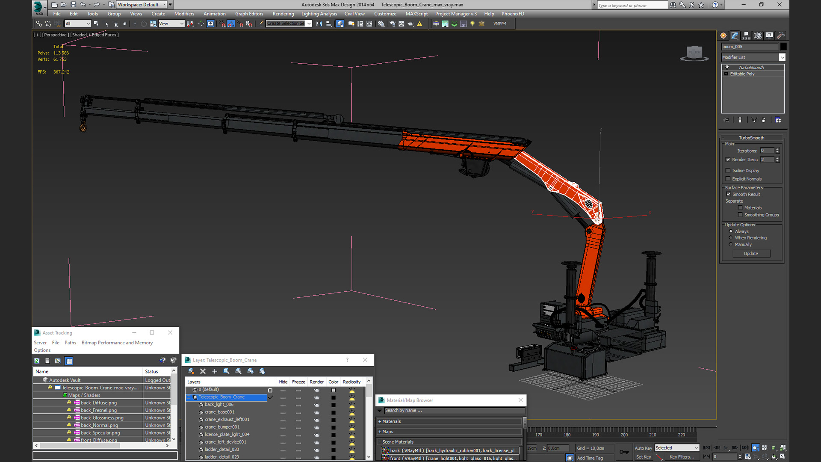Viewport: 821px width, 462px height.
Task: Open the Hierarchy command panel tab
Action: [x=746, y=36]
